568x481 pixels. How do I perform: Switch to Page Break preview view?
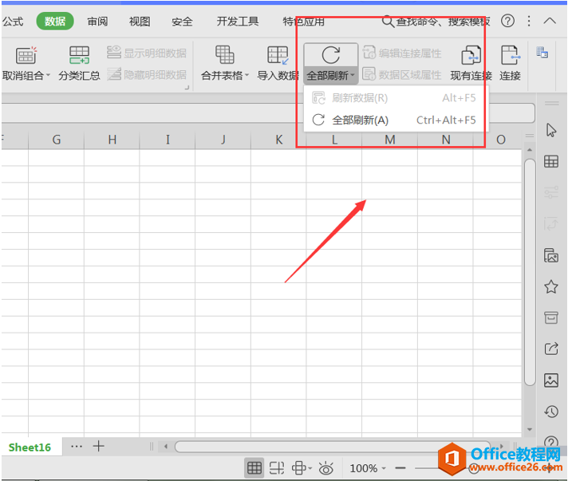(277, 468)
